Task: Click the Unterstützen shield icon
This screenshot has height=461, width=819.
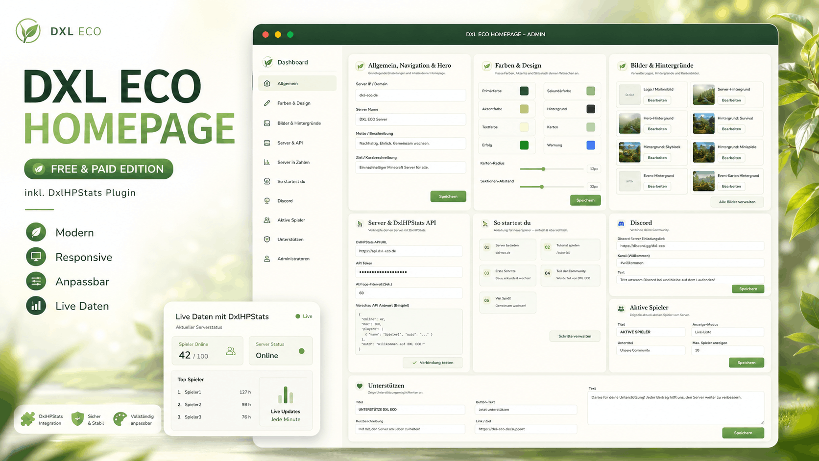Action: 267,240
